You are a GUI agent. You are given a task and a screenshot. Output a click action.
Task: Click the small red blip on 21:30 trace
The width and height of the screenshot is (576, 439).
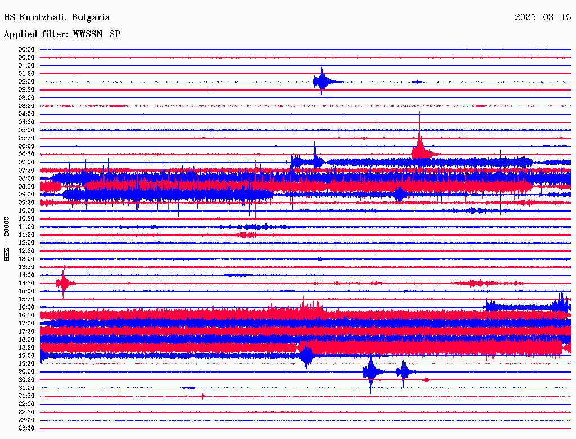[x=203, y=396]
